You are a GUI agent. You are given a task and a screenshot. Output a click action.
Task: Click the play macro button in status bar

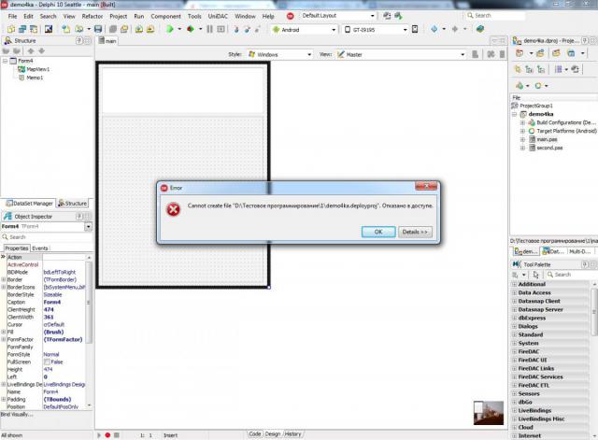pos(99,435)
